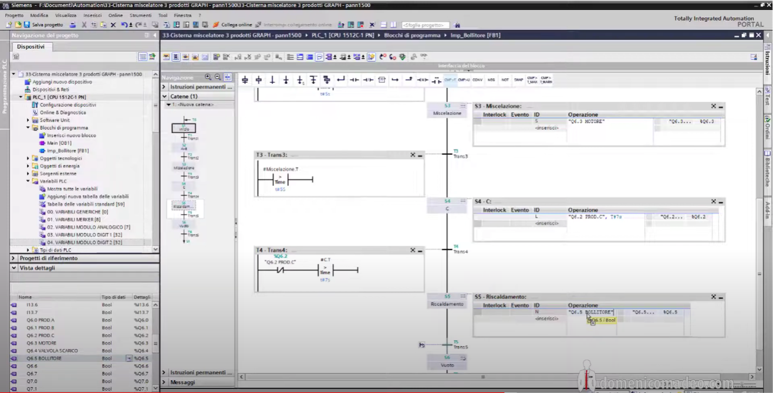Screen dimensions: 773x393
Task: Click the Main [OB1] block icon
Action: click(42, 143)
